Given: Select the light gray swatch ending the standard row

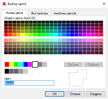Looking at the screenshot, I should (45, 64).
